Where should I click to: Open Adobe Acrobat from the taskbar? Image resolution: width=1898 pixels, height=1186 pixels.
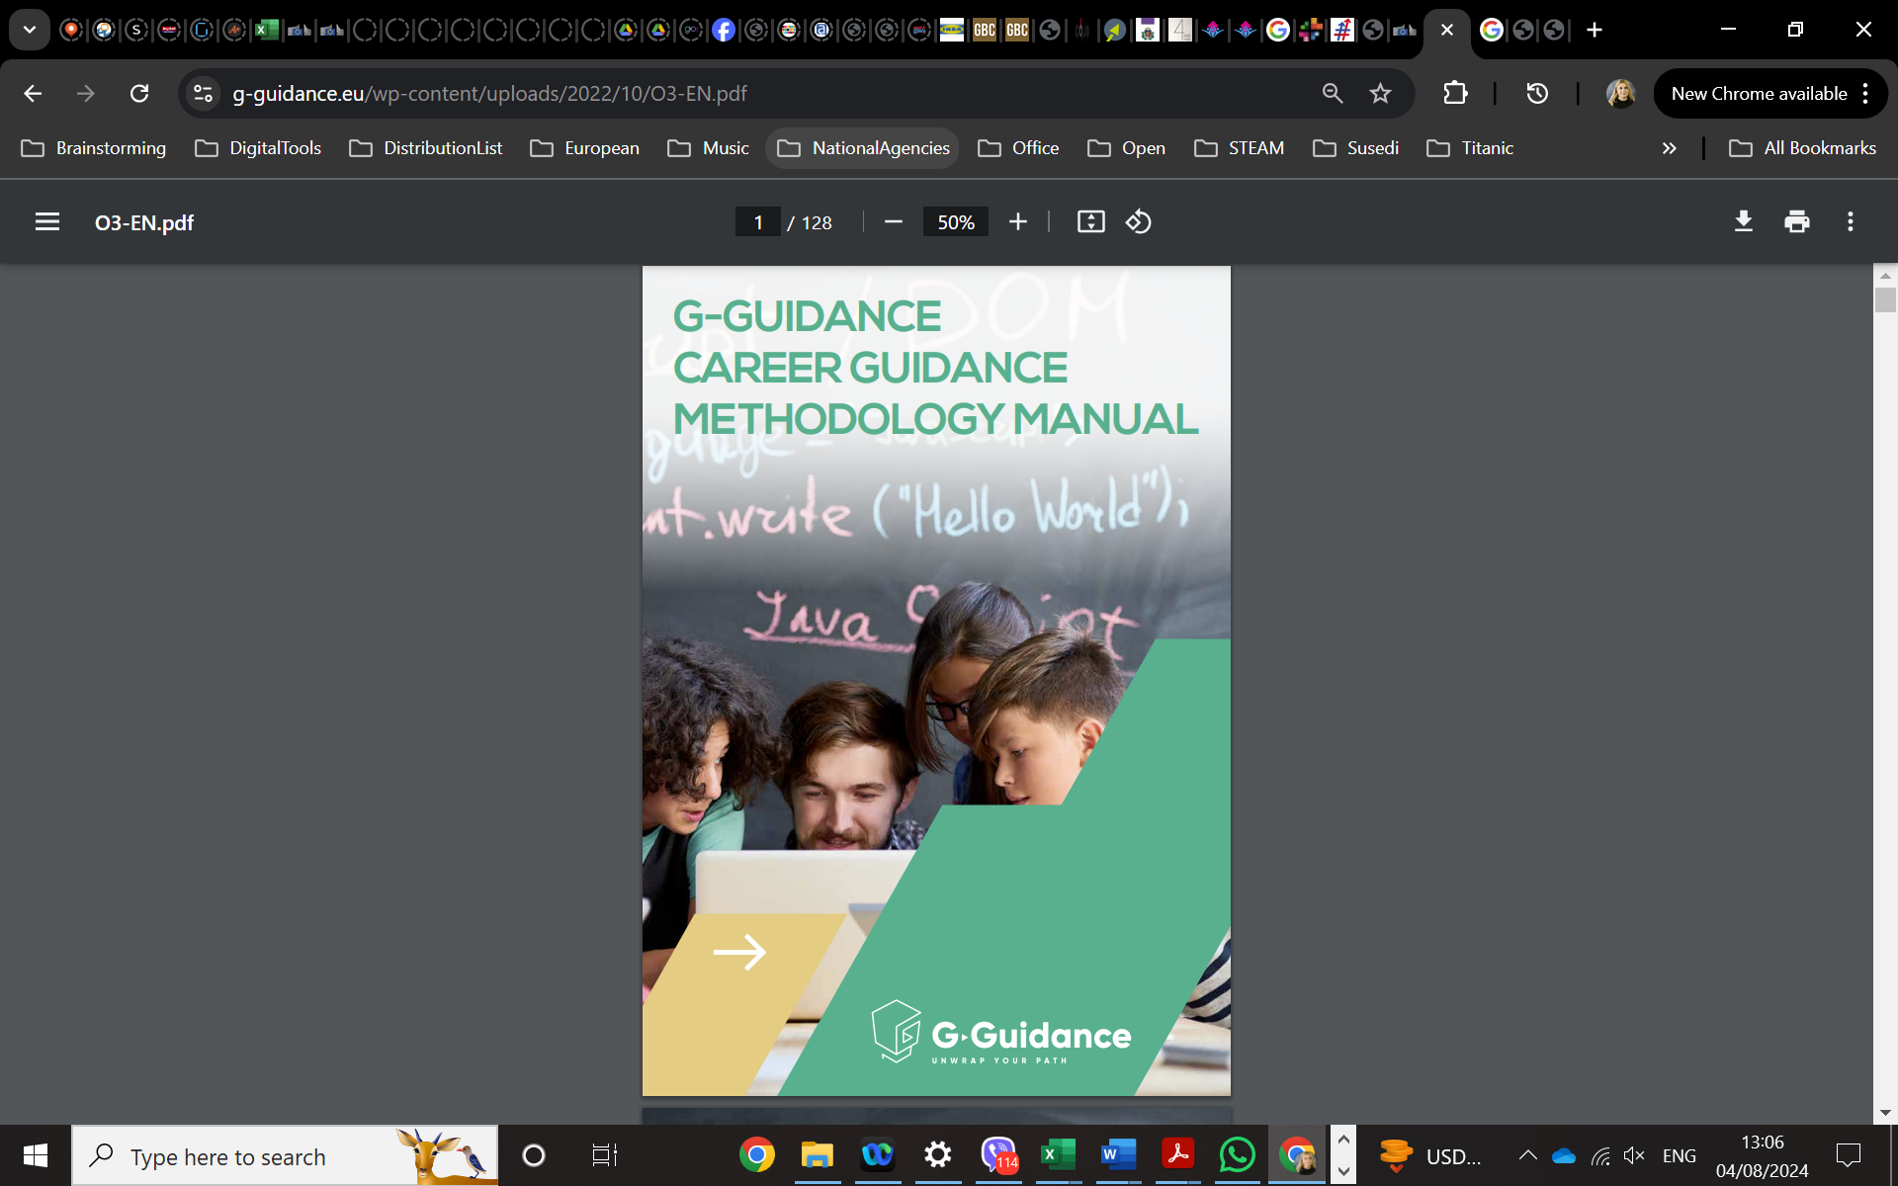point(1178,1155)
